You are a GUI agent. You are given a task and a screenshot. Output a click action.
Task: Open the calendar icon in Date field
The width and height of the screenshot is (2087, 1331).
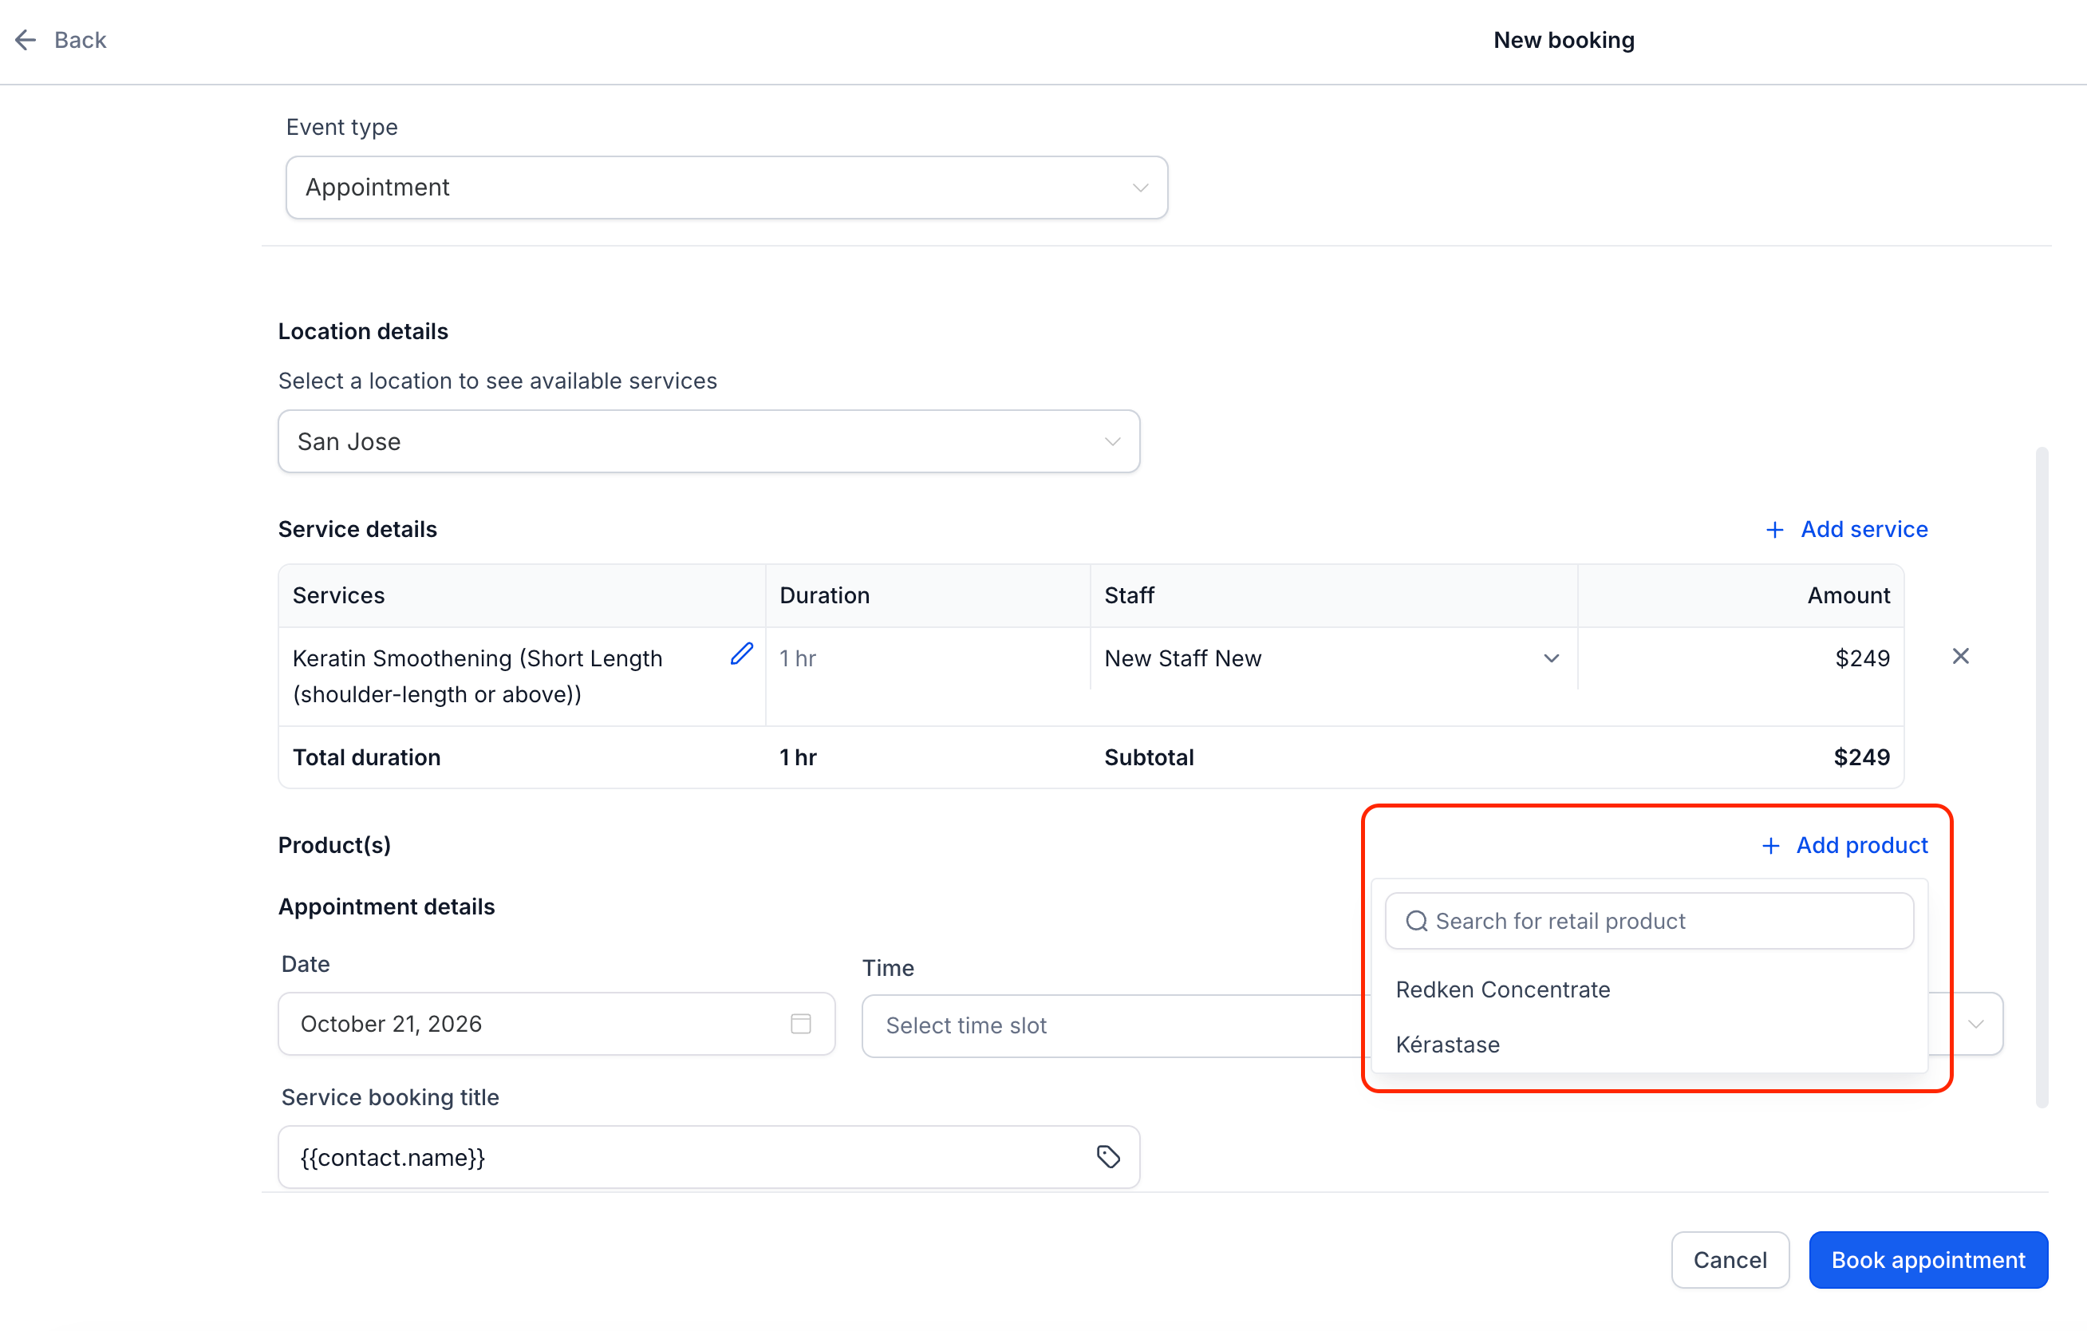(801, 1023)
